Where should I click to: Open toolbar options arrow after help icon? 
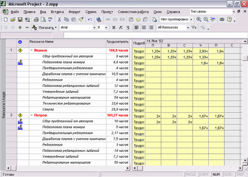coord(234,20)
